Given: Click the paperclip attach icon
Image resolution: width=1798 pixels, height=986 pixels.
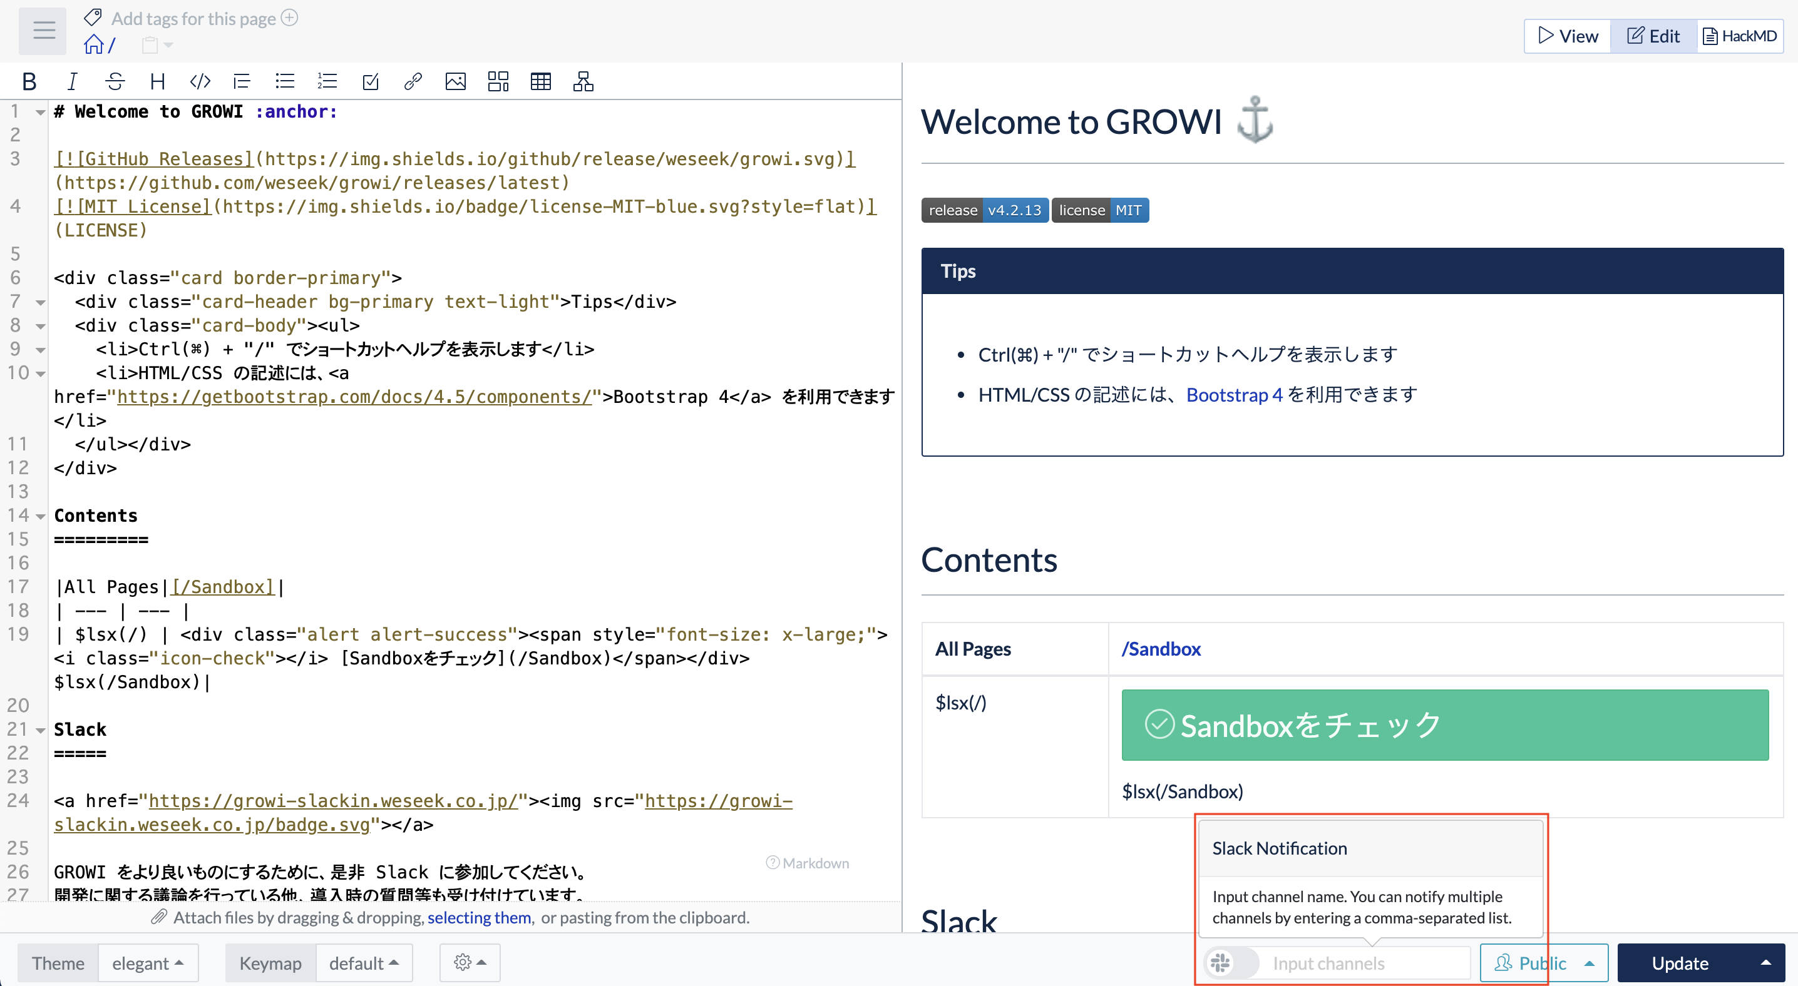Looking at the screenshot, I should (x=159, y=917).
